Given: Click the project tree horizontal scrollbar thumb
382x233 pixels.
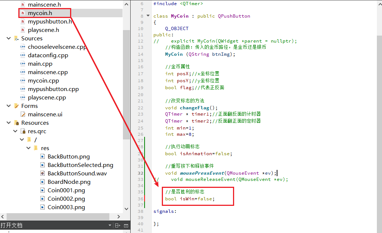Looking at the screenshot, I should (58, 216).
